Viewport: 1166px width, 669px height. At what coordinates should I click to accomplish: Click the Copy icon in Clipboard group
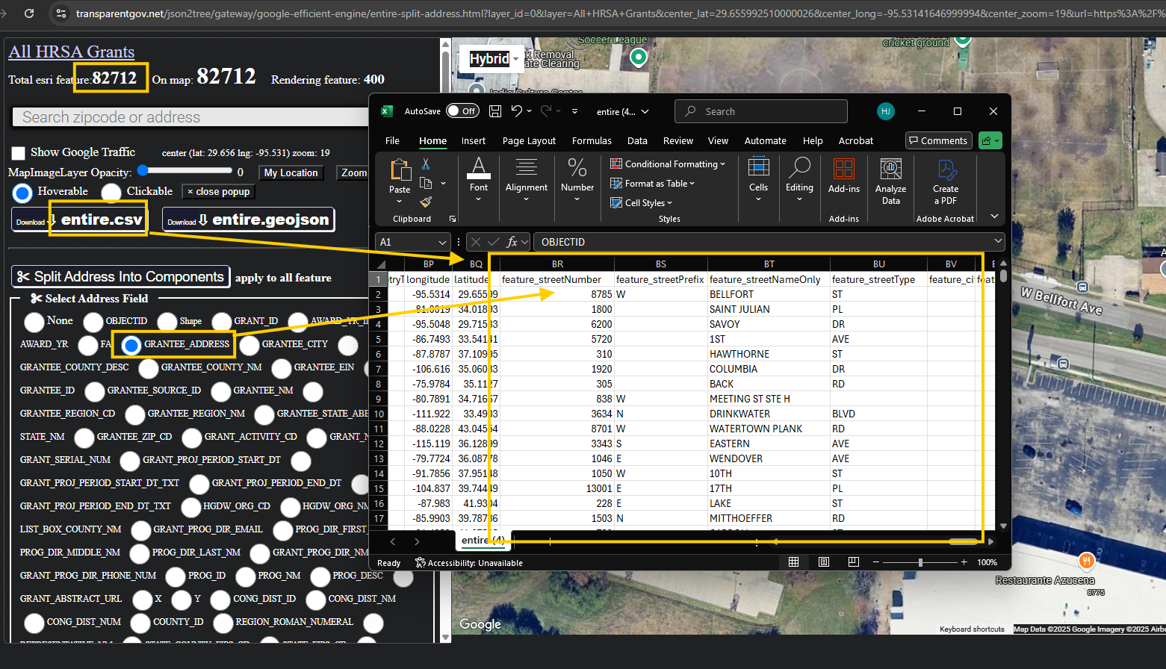(x=427, y=183)
